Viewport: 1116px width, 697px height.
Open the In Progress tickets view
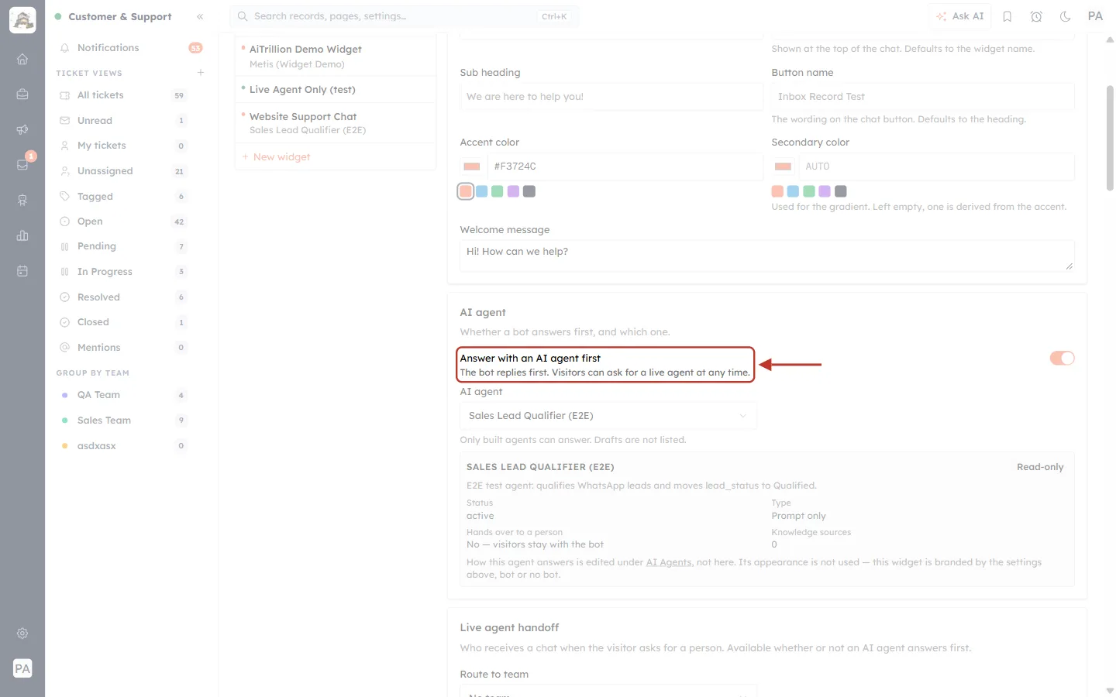click(x=122, y=272)
